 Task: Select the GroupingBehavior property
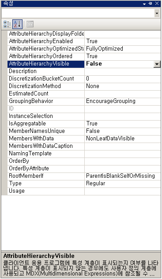46,101
